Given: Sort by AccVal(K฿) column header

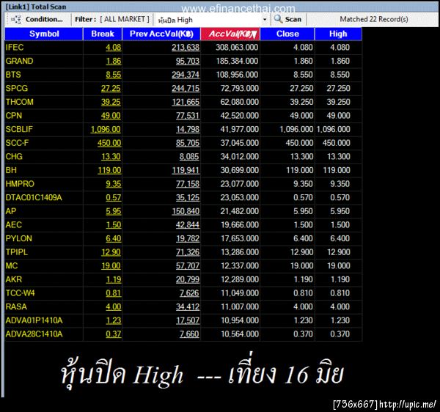Looking at the screenshot, I should (x=230, y=34).
